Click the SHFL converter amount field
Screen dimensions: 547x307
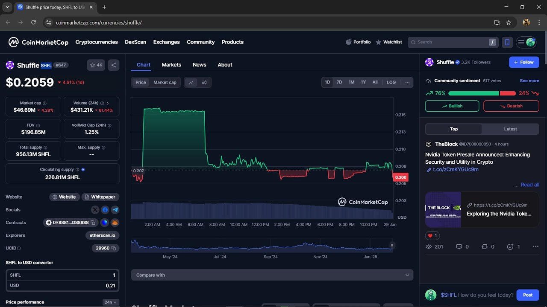point(62,275)
